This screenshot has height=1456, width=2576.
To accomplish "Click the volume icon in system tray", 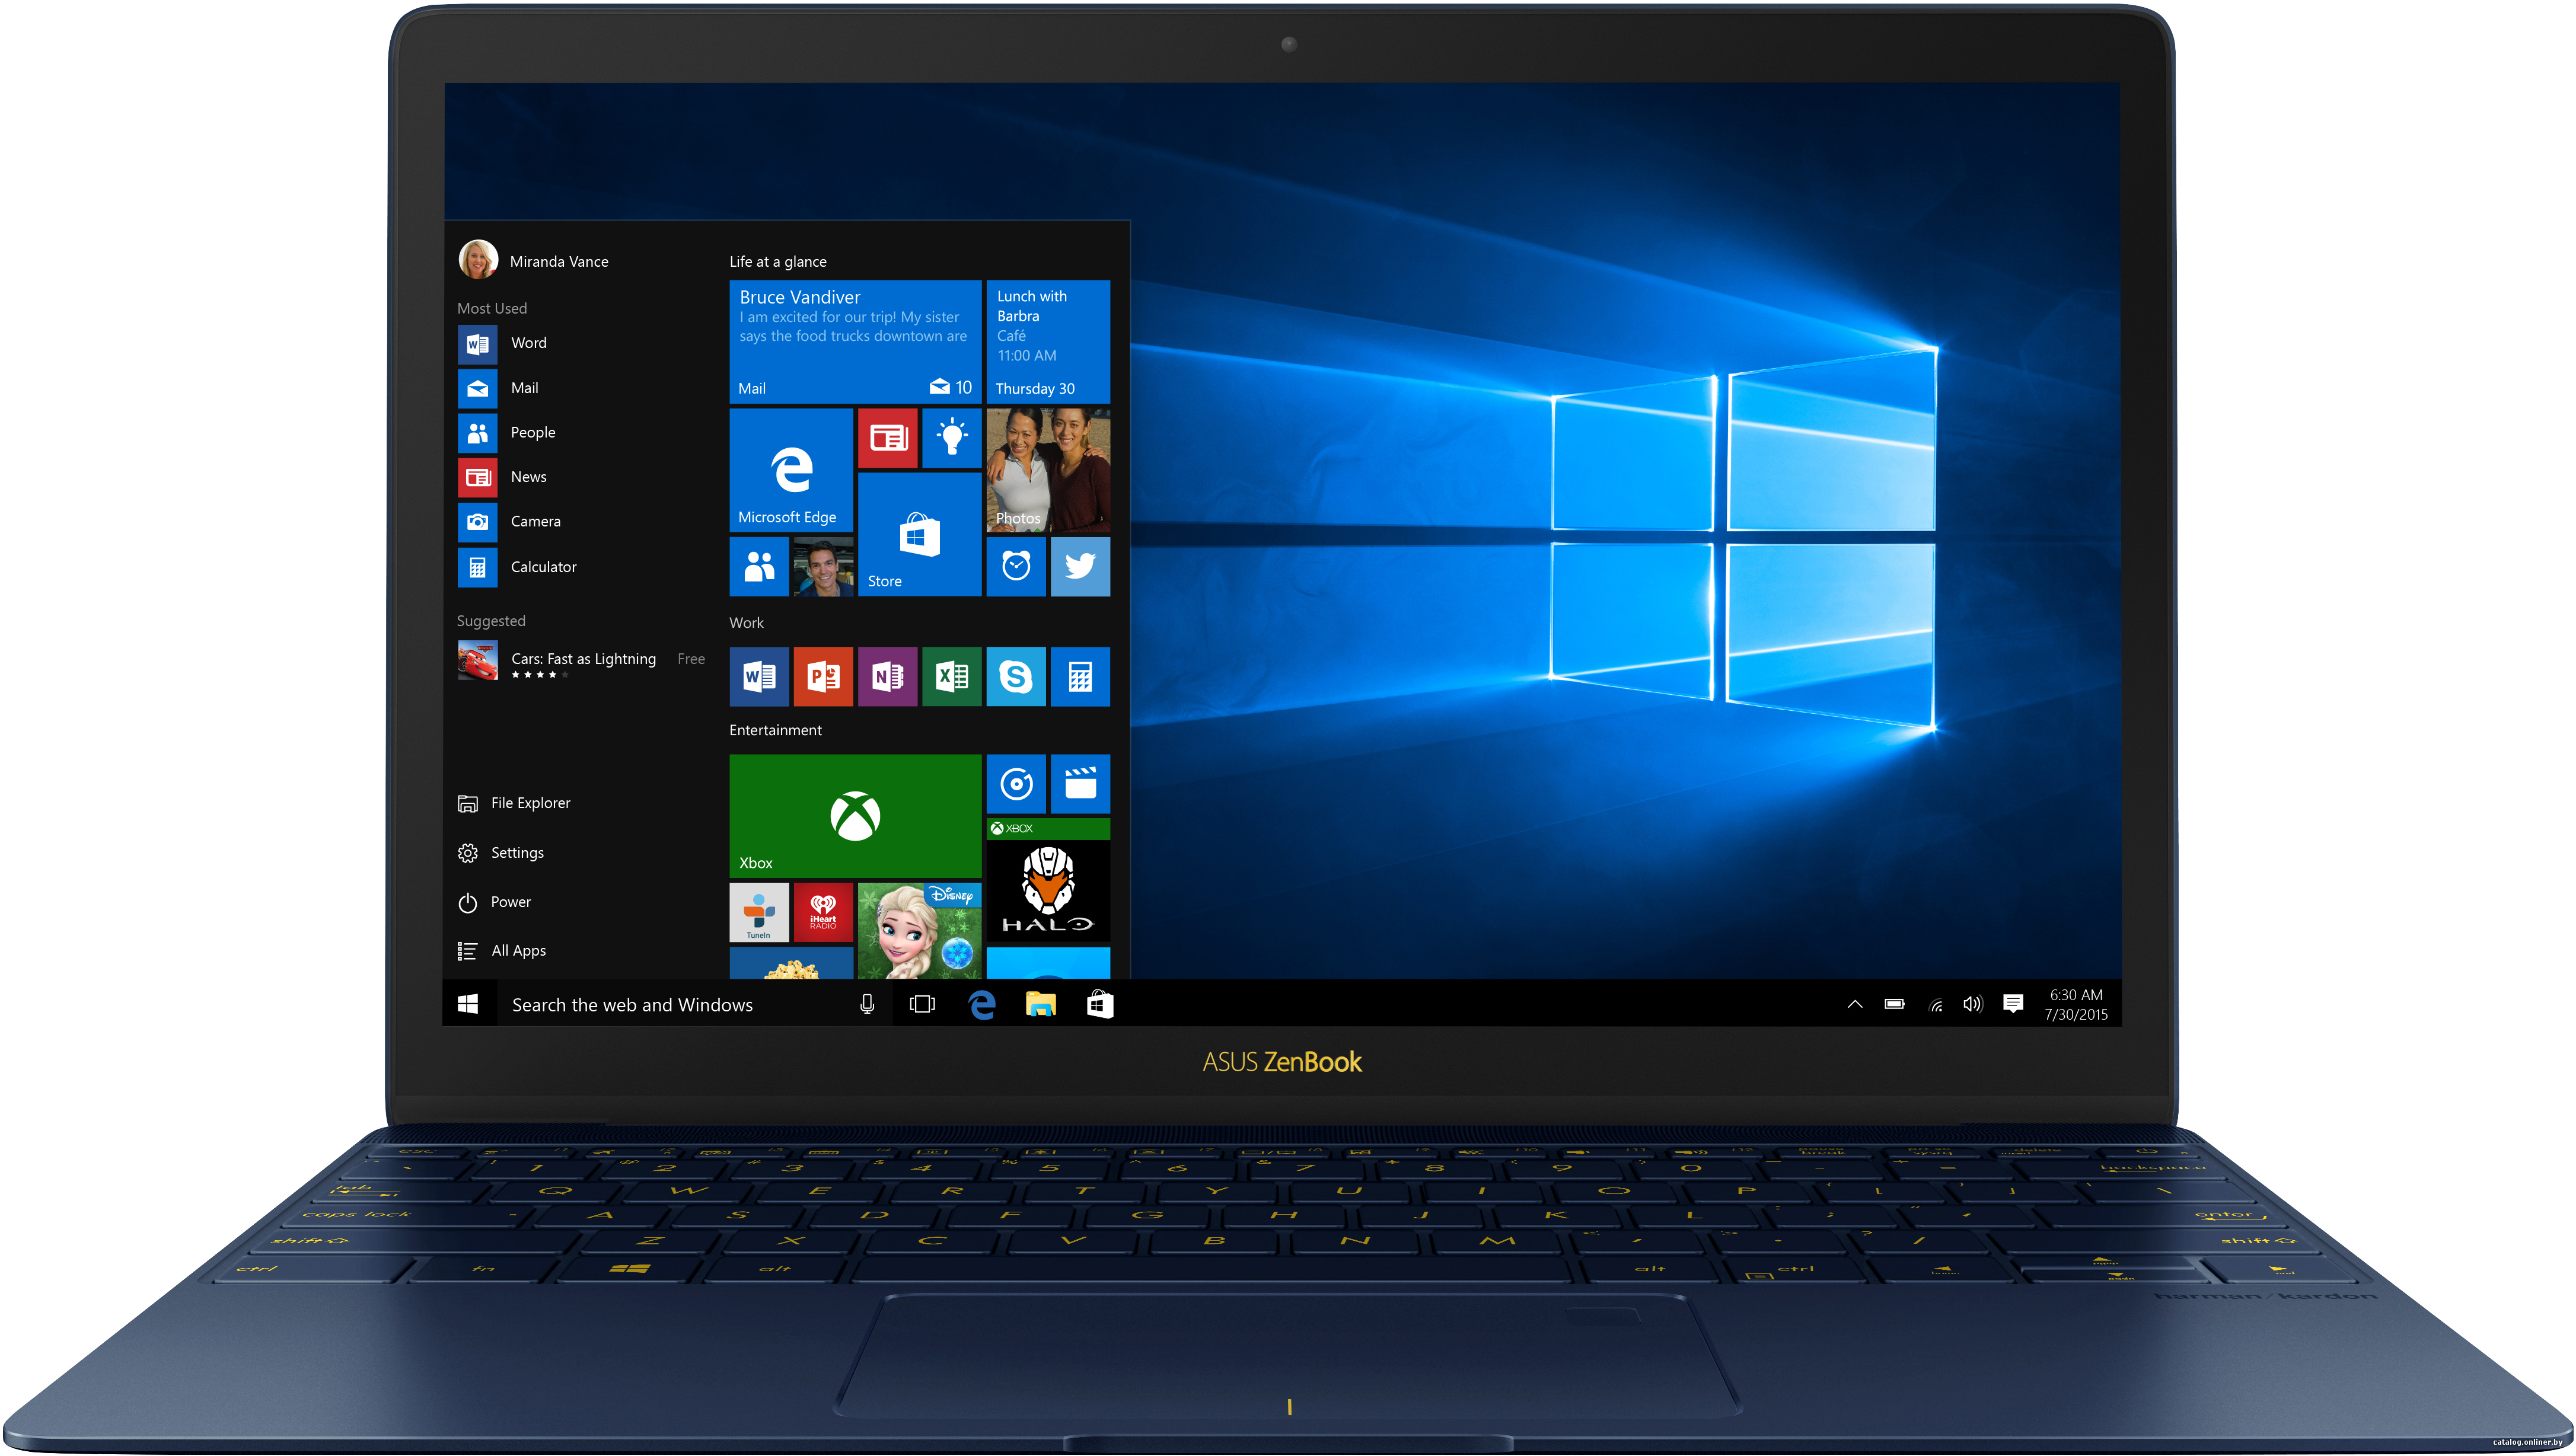I will (x=1972, y=1004).
